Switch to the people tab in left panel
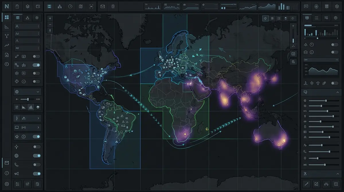 (x=28, y=18)
